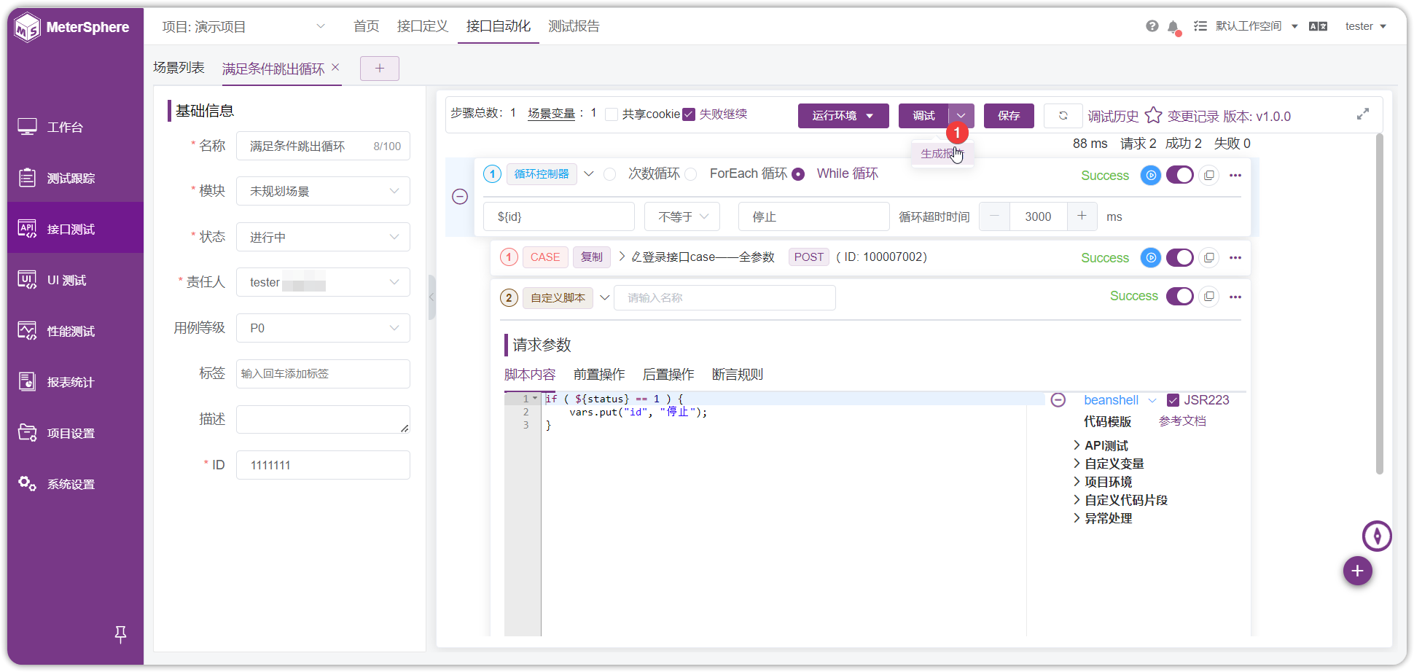Screen dimensions: 1414x672
Task: Click the refresh icon button
Action: pyautogui.click(x=1063, y=115)
